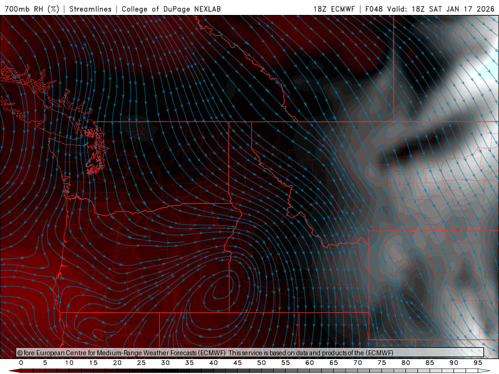Click the '35' value on color scale

point(190,363)
